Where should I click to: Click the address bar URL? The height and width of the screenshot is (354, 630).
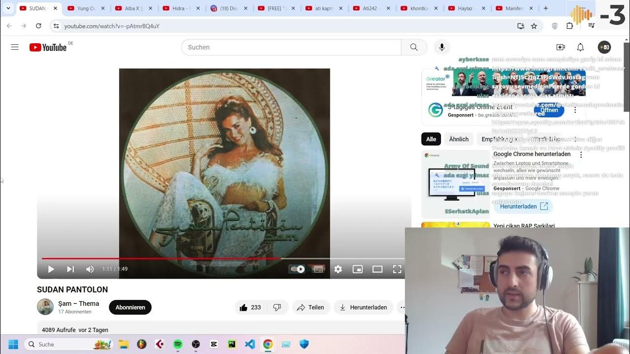tap(112, 26)
